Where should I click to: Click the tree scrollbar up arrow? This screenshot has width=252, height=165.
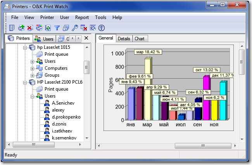(x=87, y=47)
